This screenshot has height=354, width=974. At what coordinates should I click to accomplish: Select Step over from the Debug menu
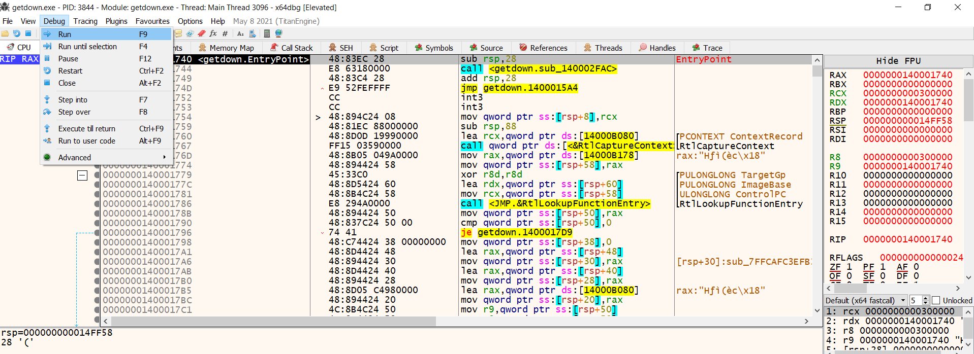(74, 112)
